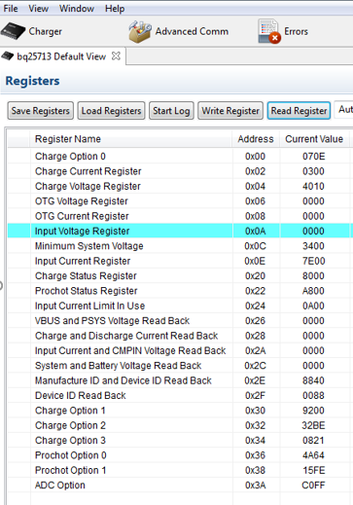Screen dimensions: 353x505
Task: Select the Charge Current Register row
Action: coord(179,171)
